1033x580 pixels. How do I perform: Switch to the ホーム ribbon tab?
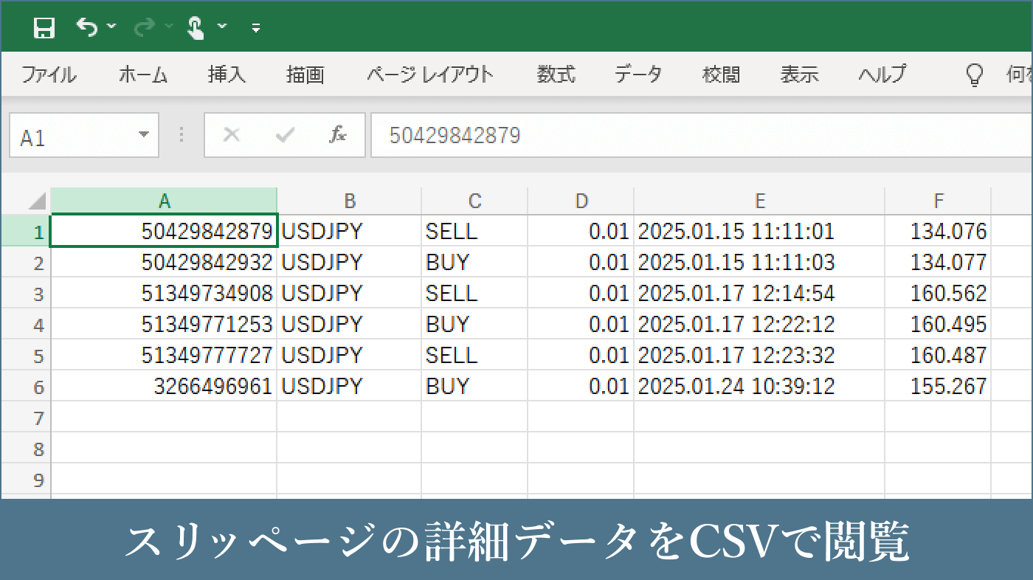142,75
